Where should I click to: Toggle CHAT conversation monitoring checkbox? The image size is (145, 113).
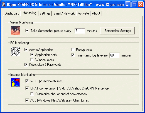[x=27, y=88]
